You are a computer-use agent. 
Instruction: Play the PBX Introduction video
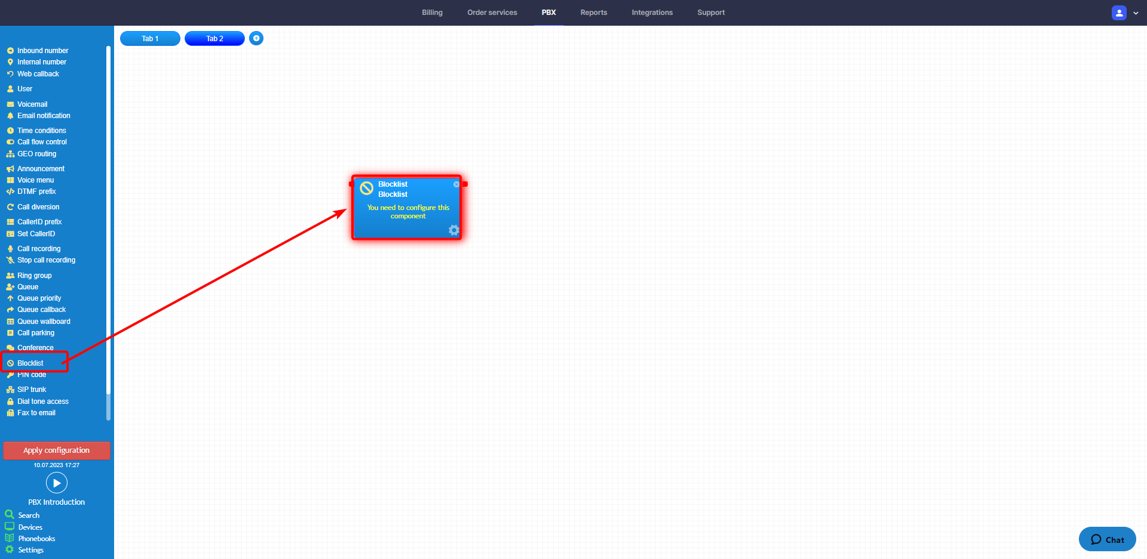click(x=57, y=483)
